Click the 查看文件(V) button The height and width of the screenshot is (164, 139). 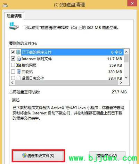(107, 156)
